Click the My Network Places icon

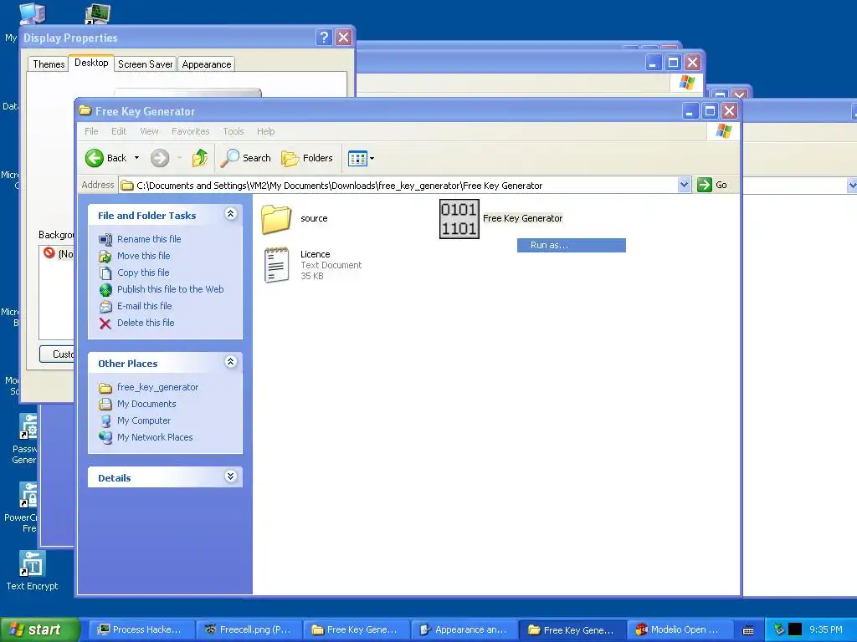(x=105, y=437)
